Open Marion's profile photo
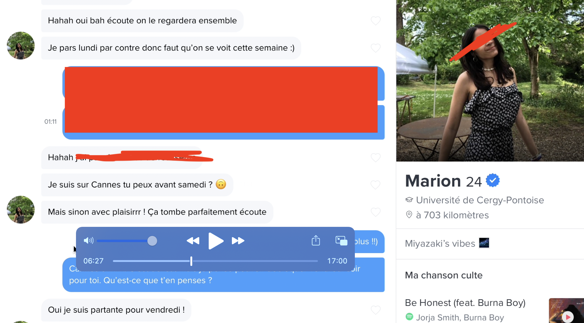This screenshot has height=323, width=584. [x=490, y=81]
